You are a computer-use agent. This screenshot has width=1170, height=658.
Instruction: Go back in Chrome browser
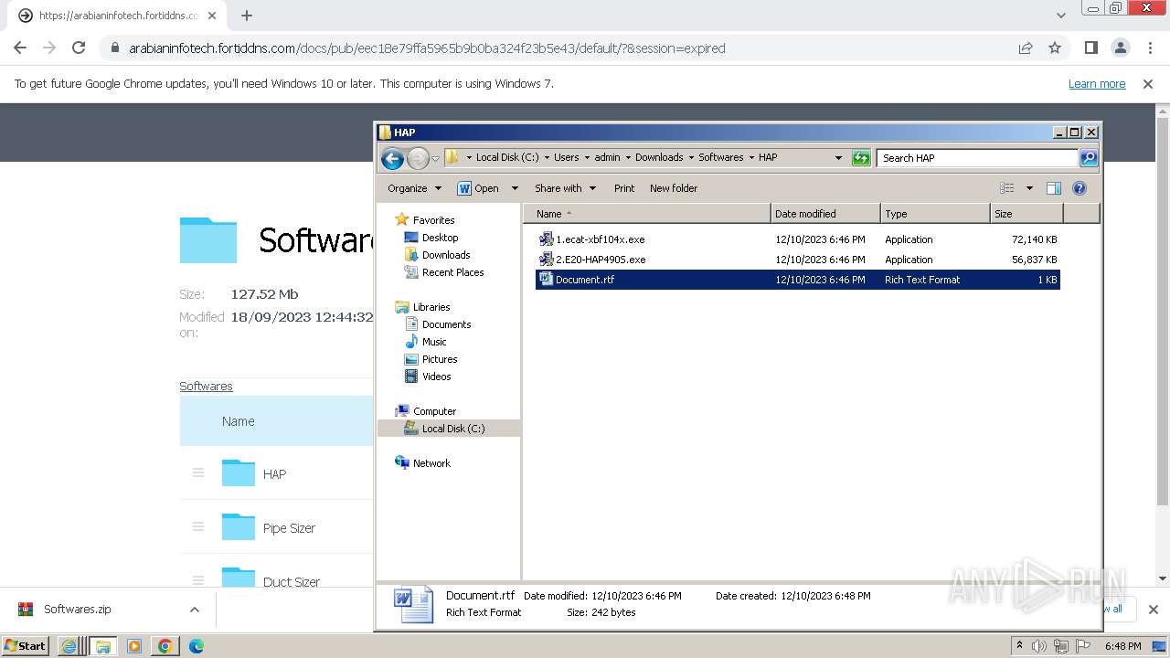coord(20,48)
